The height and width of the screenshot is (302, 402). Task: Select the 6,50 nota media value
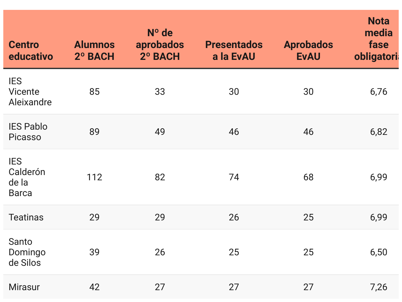coord(379,252)
